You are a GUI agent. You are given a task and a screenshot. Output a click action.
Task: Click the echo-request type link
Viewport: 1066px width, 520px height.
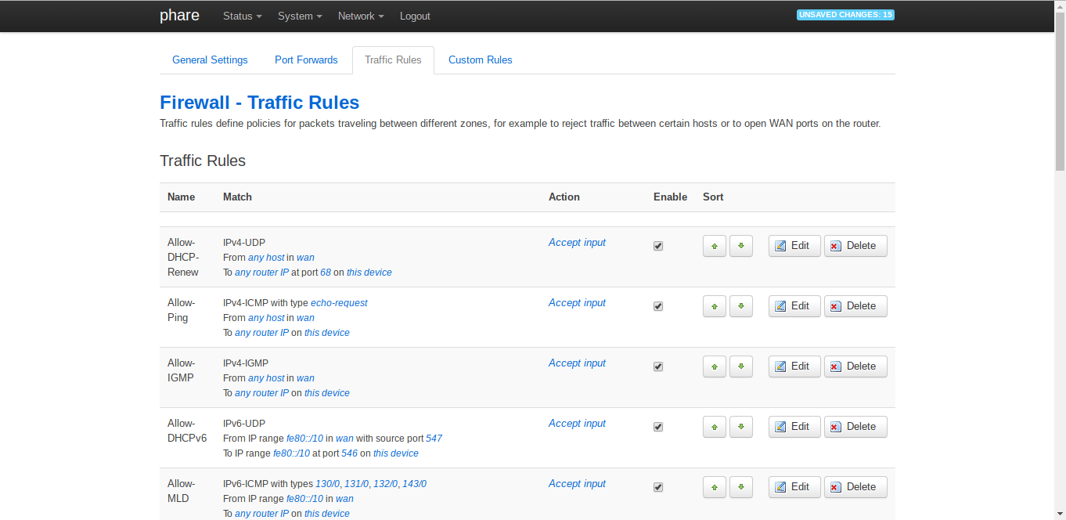339,303
